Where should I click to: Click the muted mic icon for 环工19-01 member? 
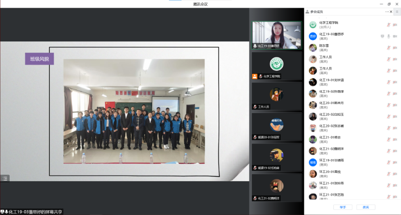(x=388, y=162)
